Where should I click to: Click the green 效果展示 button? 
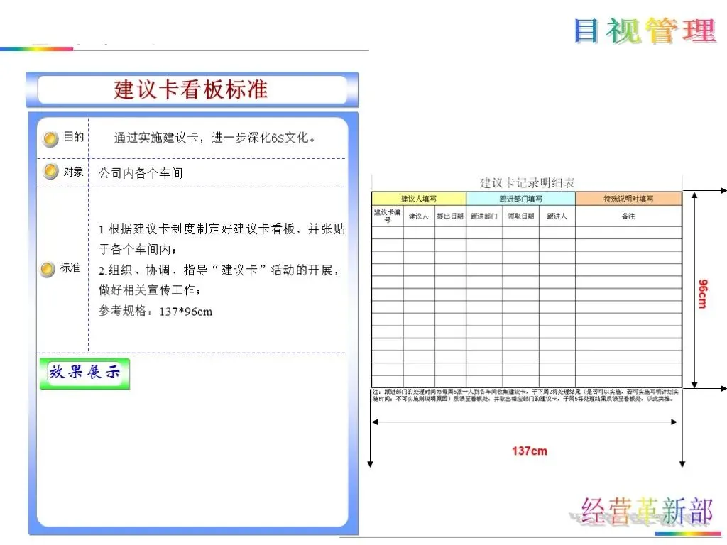[84, 373]
